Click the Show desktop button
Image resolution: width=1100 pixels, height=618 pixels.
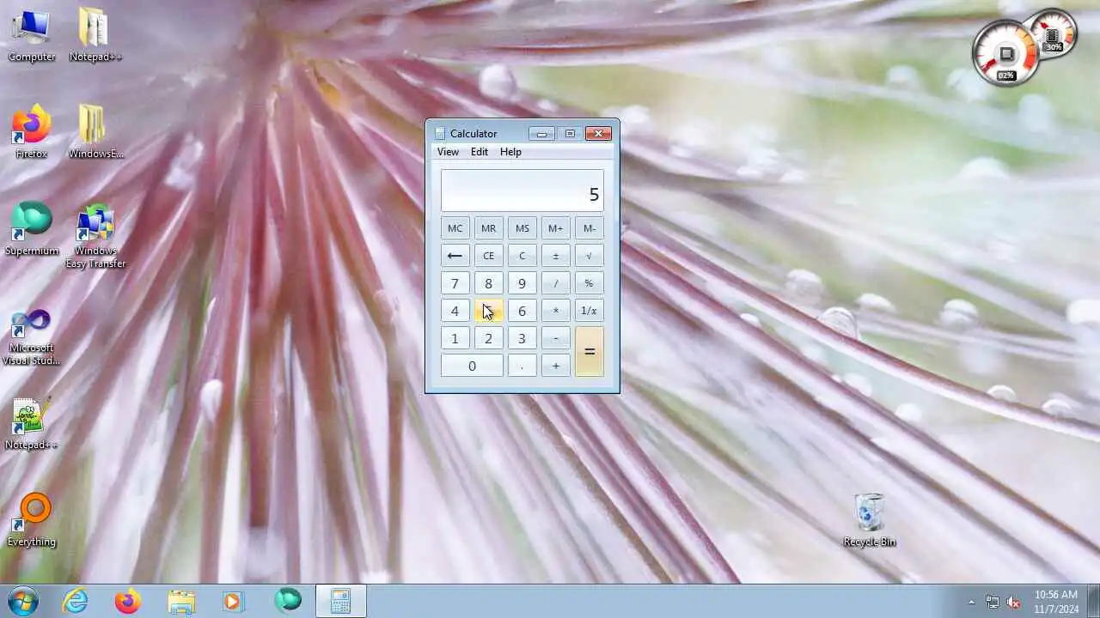click(x=1093, y=601)
